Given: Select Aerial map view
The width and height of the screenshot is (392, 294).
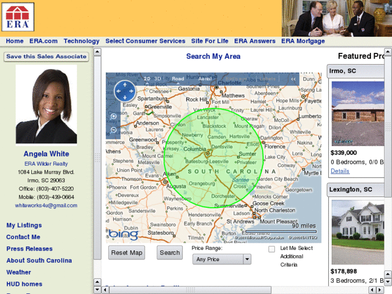Looking at the screenshot, I should pyautogui.click(x=205, y=79).
